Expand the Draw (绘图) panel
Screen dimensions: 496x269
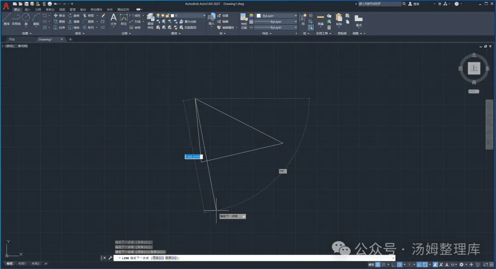tap(27, 33)
